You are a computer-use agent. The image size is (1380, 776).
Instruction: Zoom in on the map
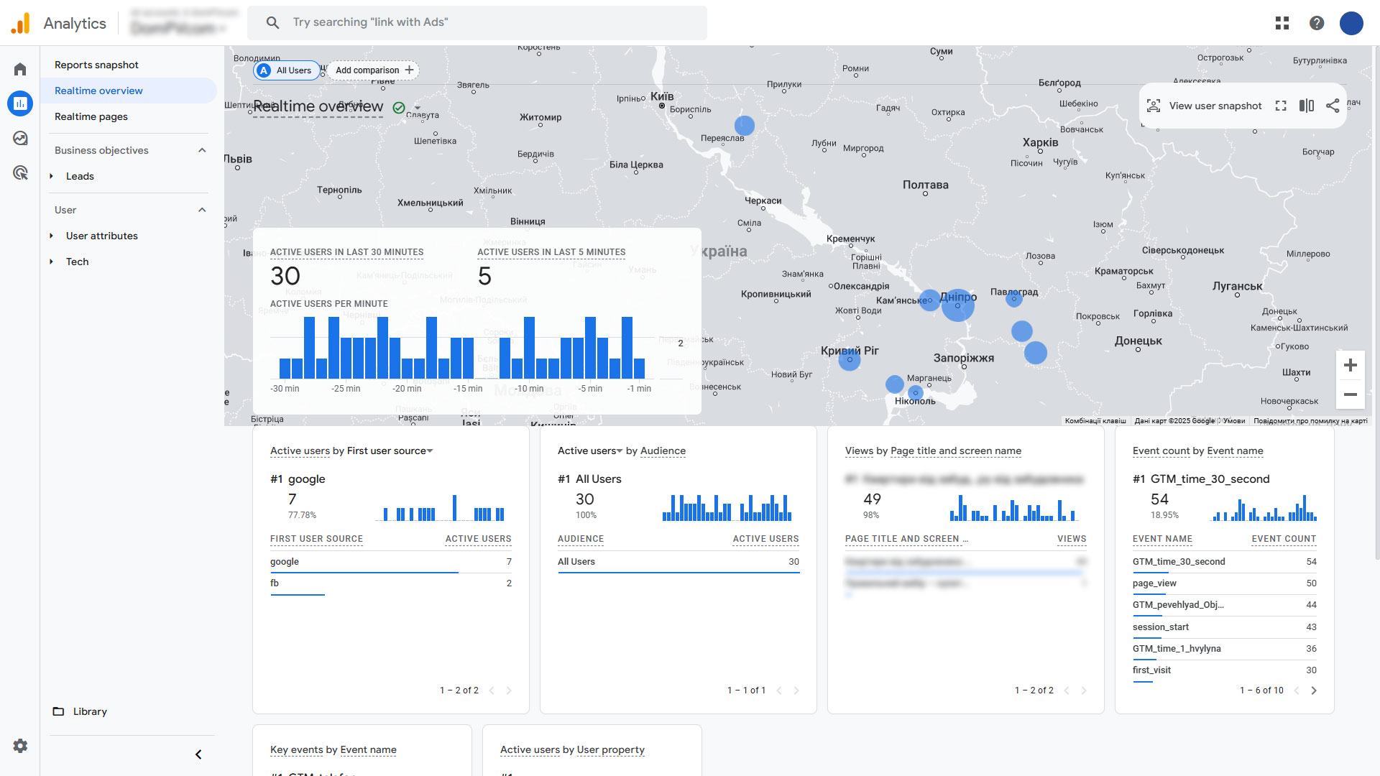[x=1350, y=365]
